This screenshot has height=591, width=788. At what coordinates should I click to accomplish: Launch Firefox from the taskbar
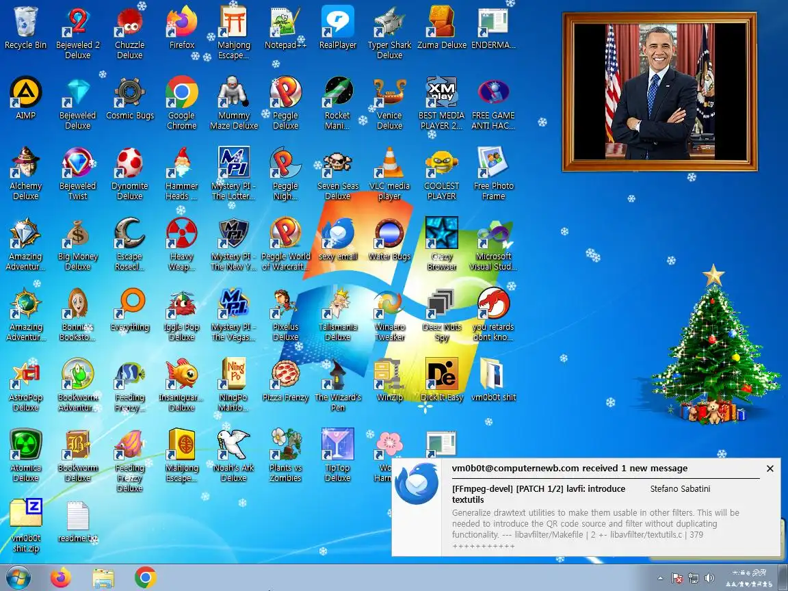tap(61, 577)
